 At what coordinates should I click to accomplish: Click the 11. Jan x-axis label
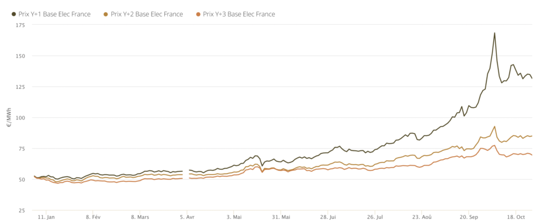pos(46,216)
